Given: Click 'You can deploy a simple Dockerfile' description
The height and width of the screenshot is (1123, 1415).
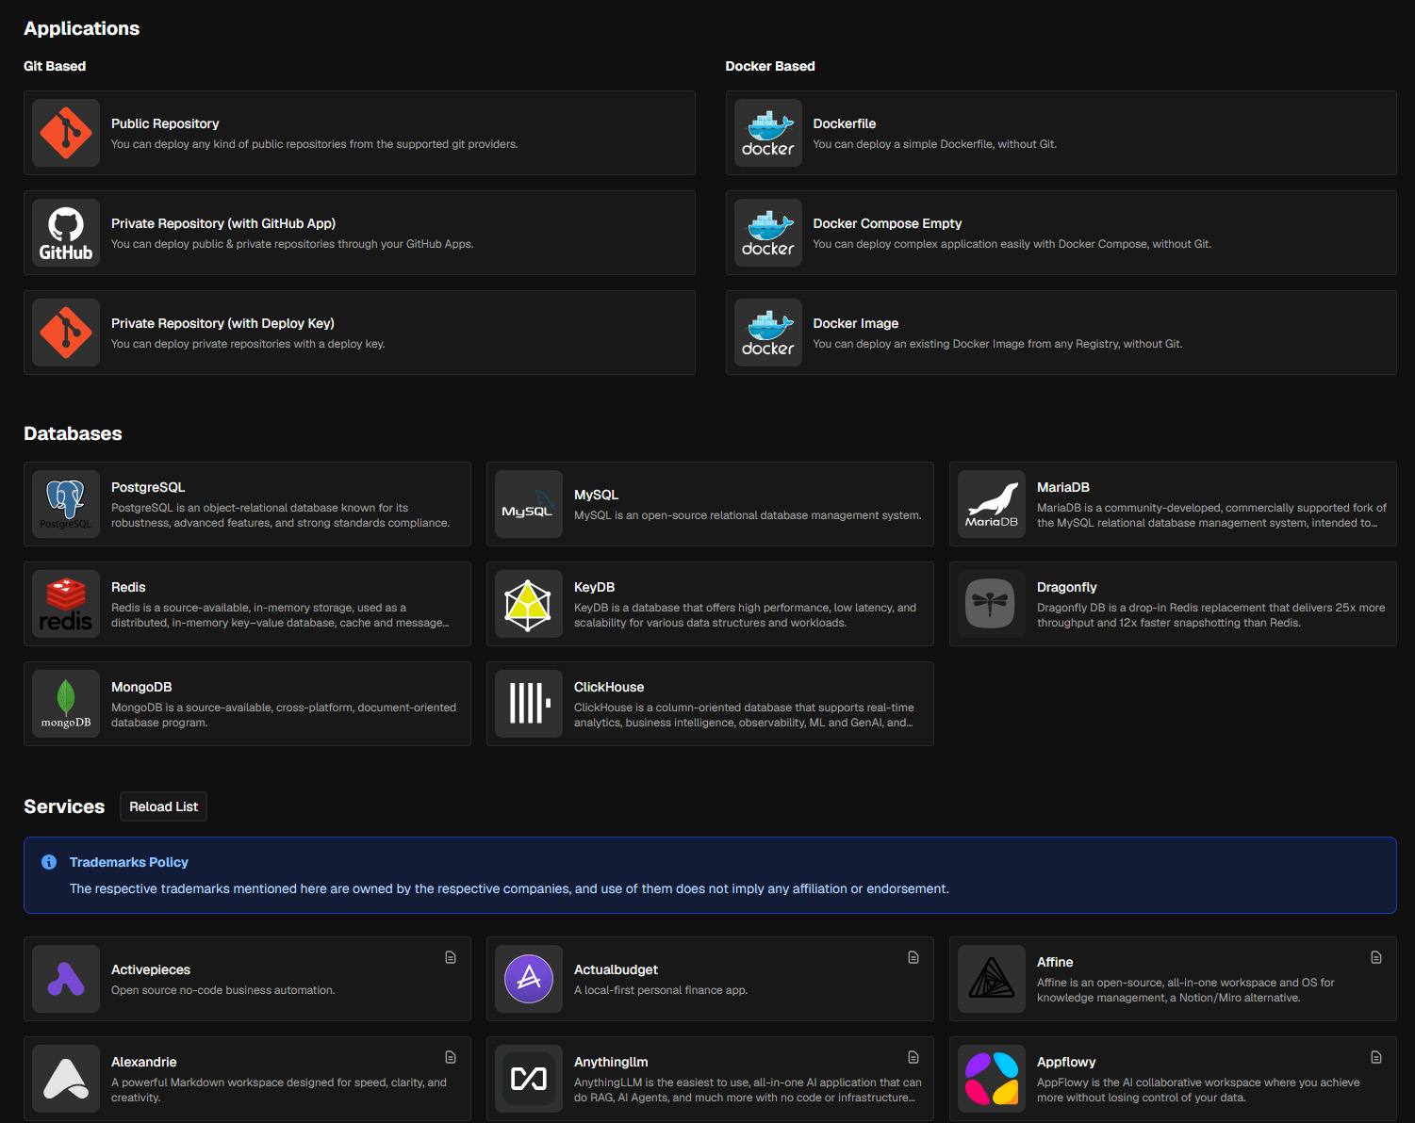Looking at the screenshot, I should pyautogui.click(x=935, y=144).
